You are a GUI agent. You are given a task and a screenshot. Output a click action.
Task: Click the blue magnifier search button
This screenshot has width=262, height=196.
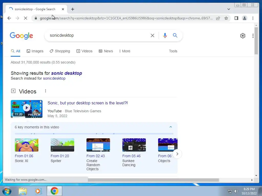175,35
